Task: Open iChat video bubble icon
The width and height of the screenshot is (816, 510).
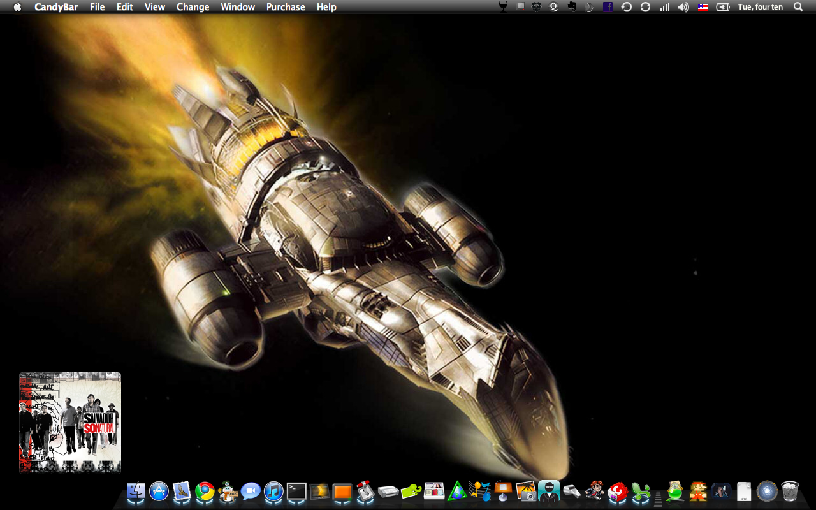Action: [x=251, y=491]
